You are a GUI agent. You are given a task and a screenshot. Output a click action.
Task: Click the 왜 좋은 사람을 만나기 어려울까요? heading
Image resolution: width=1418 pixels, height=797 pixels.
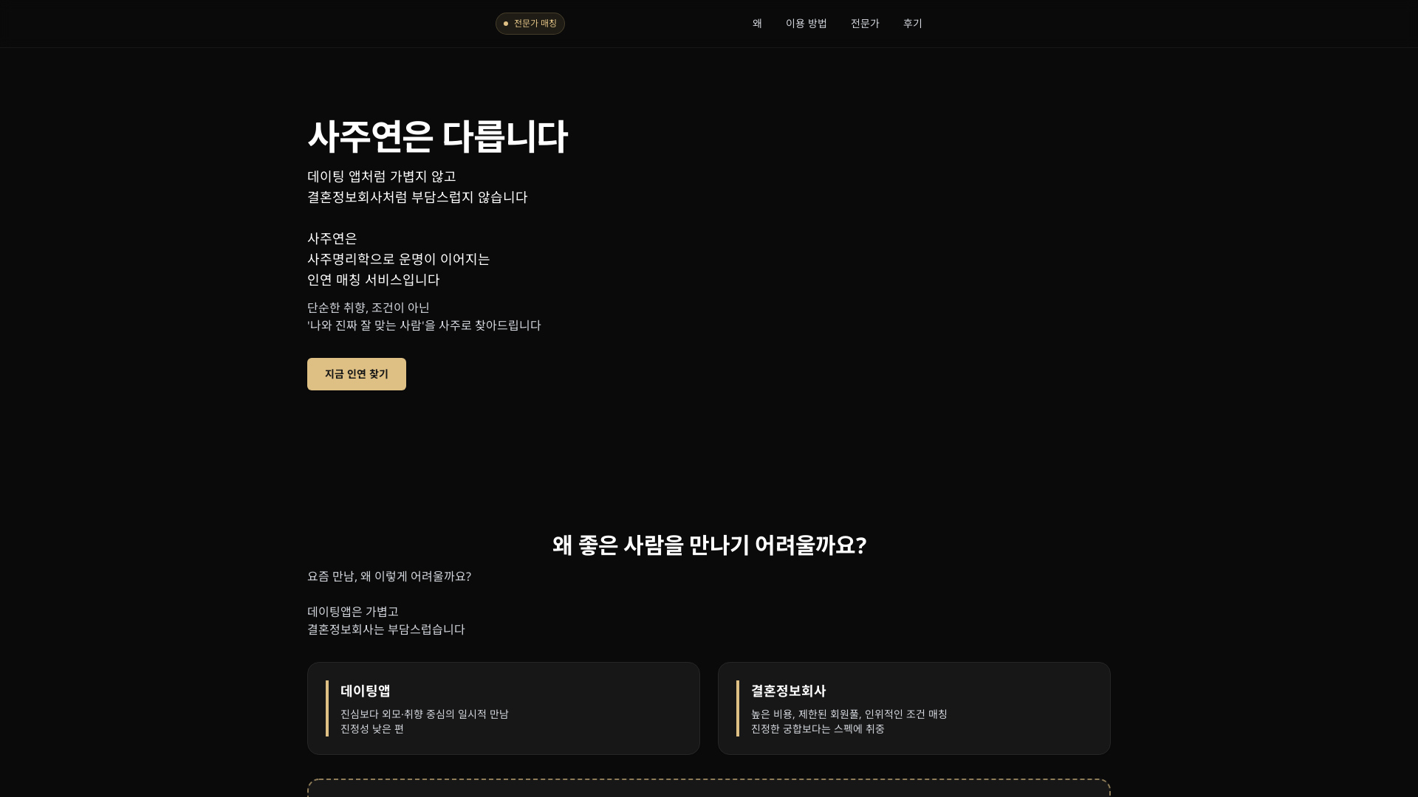pyautogui.click(x=709, y=545)
